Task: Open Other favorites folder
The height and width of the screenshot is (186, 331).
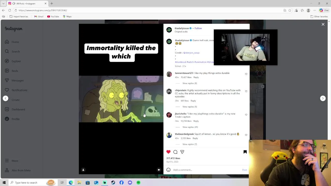Action: pyautogui.click(x=319, y=17)
